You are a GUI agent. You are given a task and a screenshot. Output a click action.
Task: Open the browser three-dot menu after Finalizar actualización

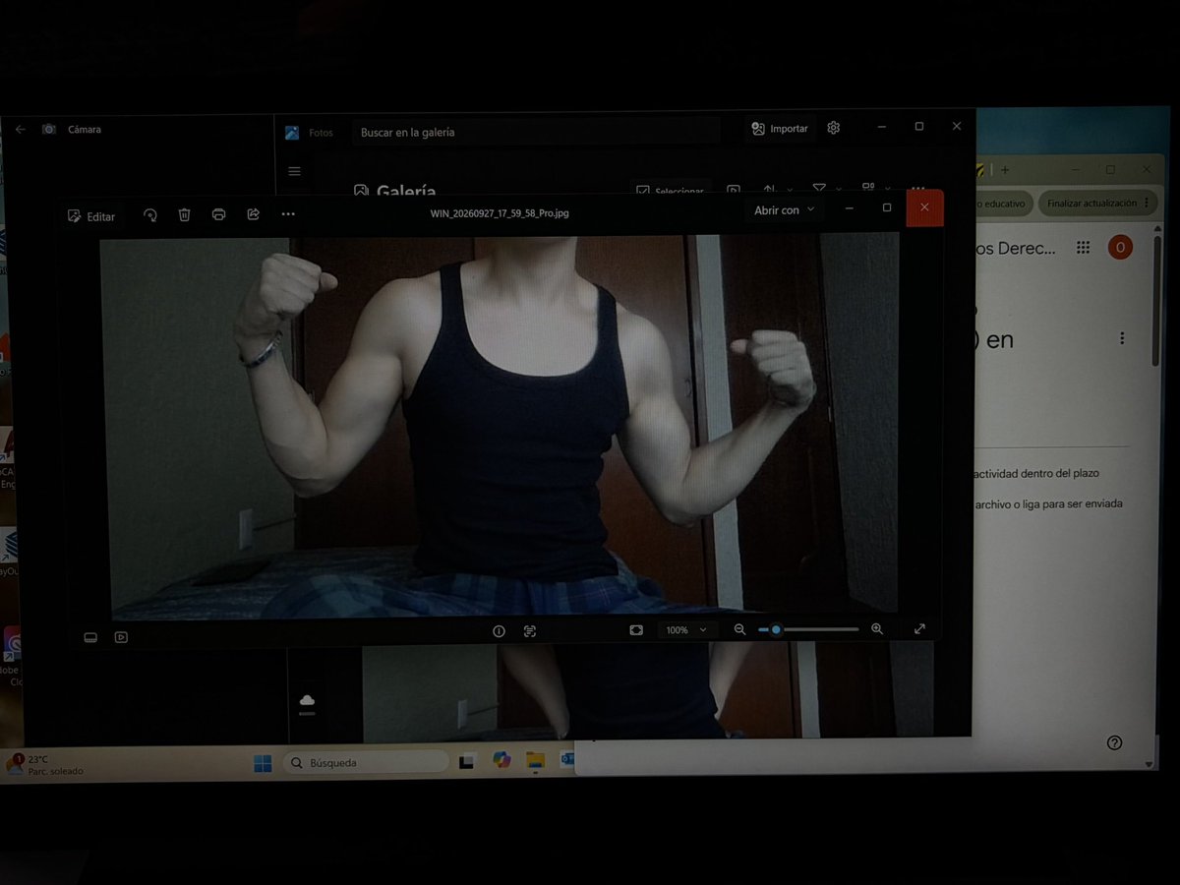(1147, 204)
